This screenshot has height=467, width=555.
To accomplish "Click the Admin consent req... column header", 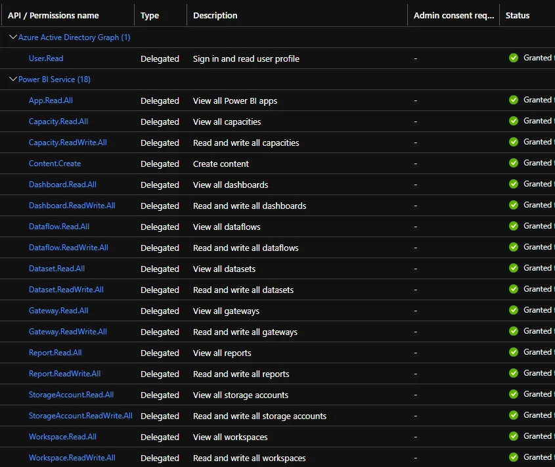I will click(454, 16).
